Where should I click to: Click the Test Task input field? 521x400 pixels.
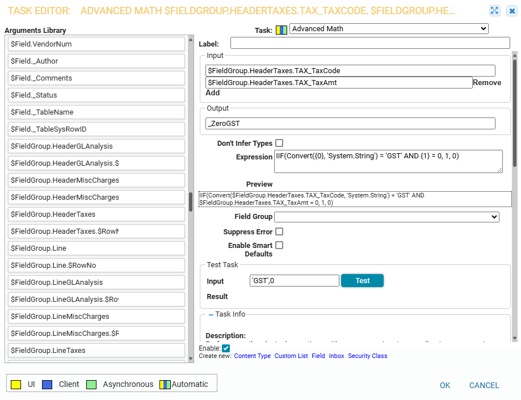(x=294, y=280)
